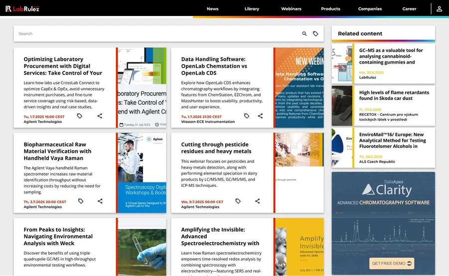This screenshot has width=449, height=276.
Task: Open 'EnviroMail 16/ Europe' related article
Action: click(392, 140)
